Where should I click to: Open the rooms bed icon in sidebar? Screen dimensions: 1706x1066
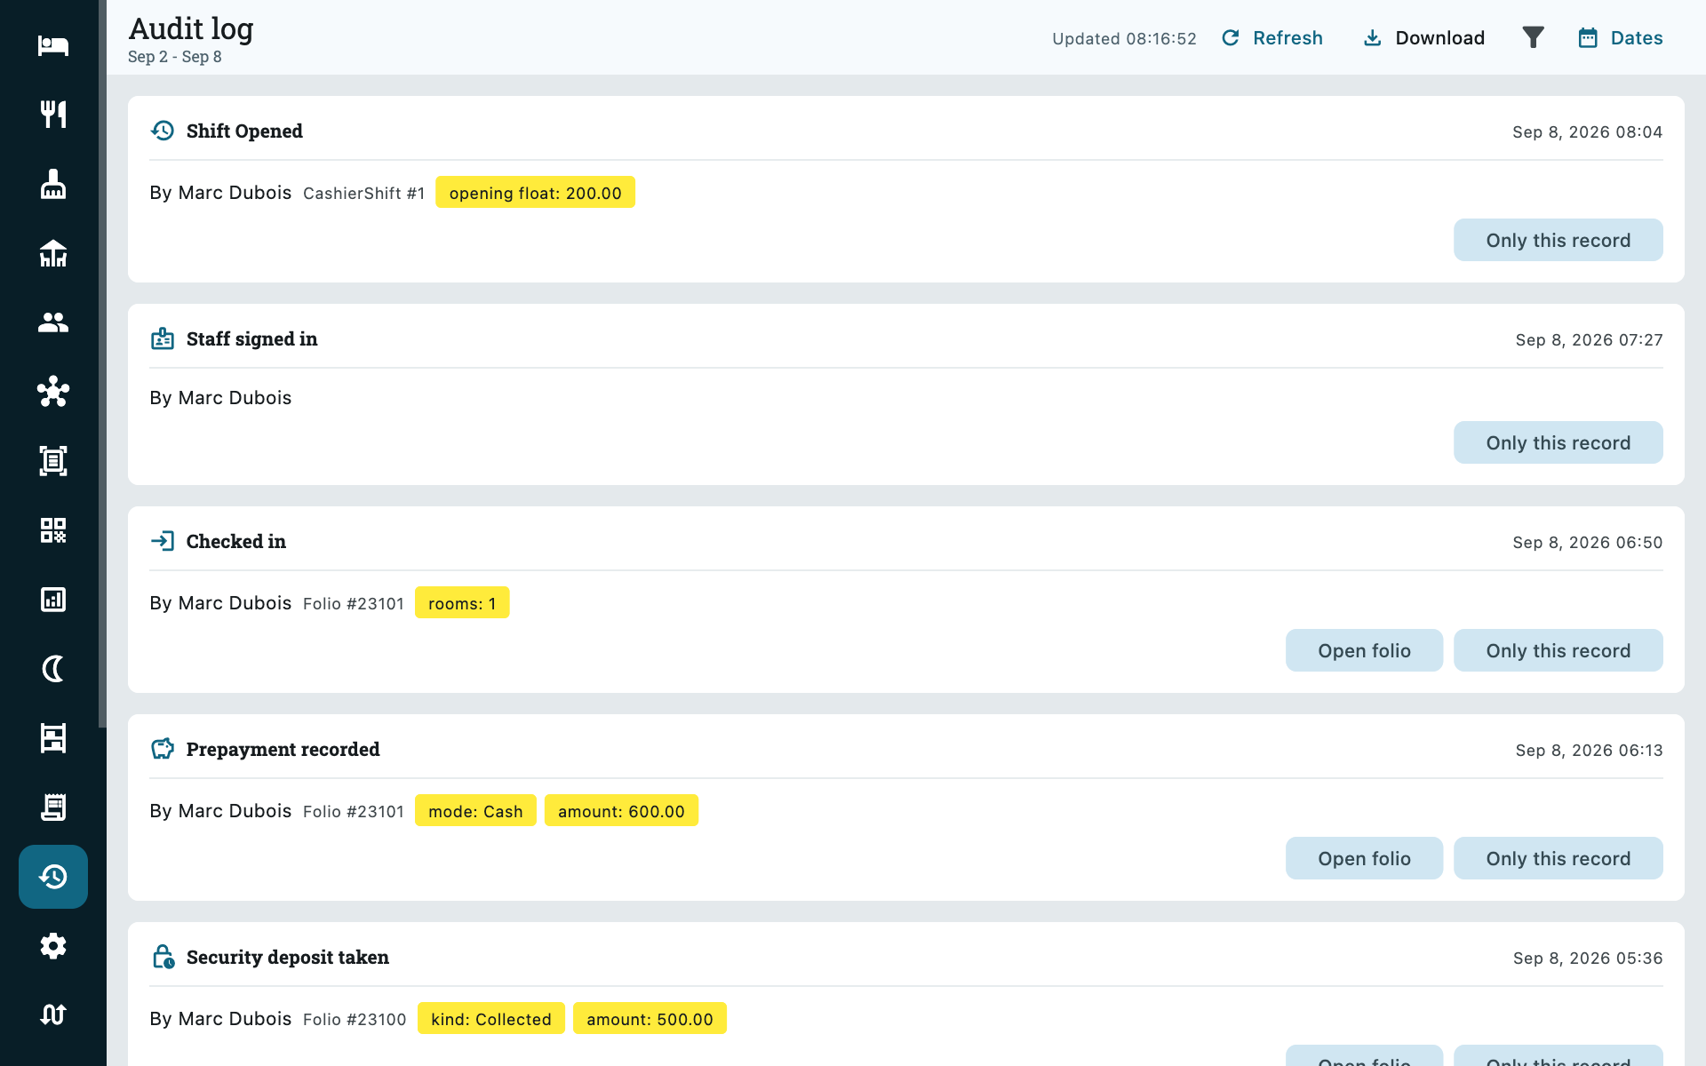point(53,45)
